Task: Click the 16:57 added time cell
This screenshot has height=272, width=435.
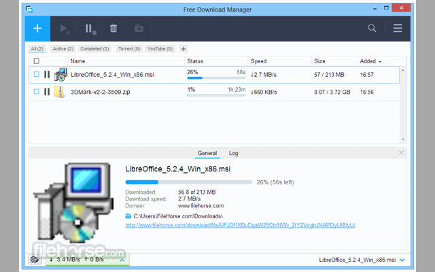Action: pos(367,75)
